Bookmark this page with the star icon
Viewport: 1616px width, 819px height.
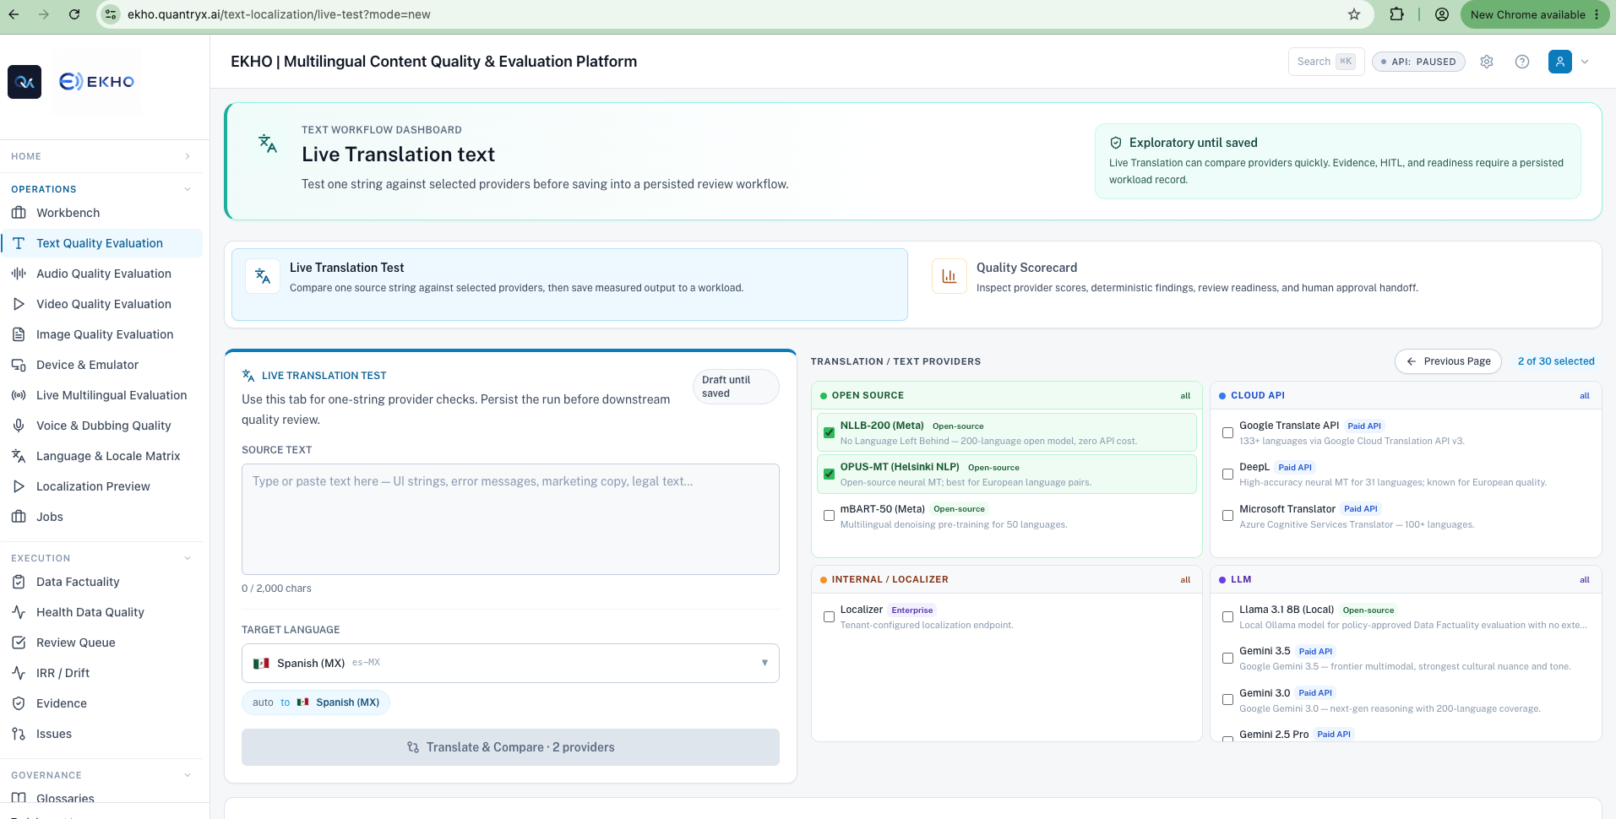[1354, 14]
